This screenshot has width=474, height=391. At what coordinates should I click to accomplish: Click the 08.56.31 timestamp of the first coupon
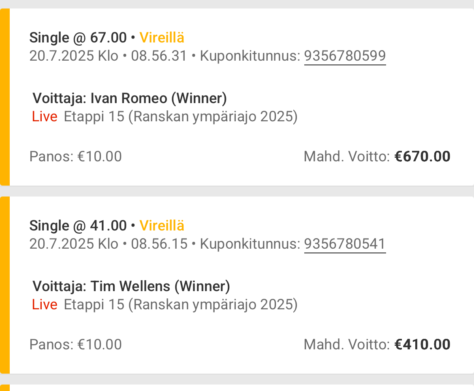point(159,56)
